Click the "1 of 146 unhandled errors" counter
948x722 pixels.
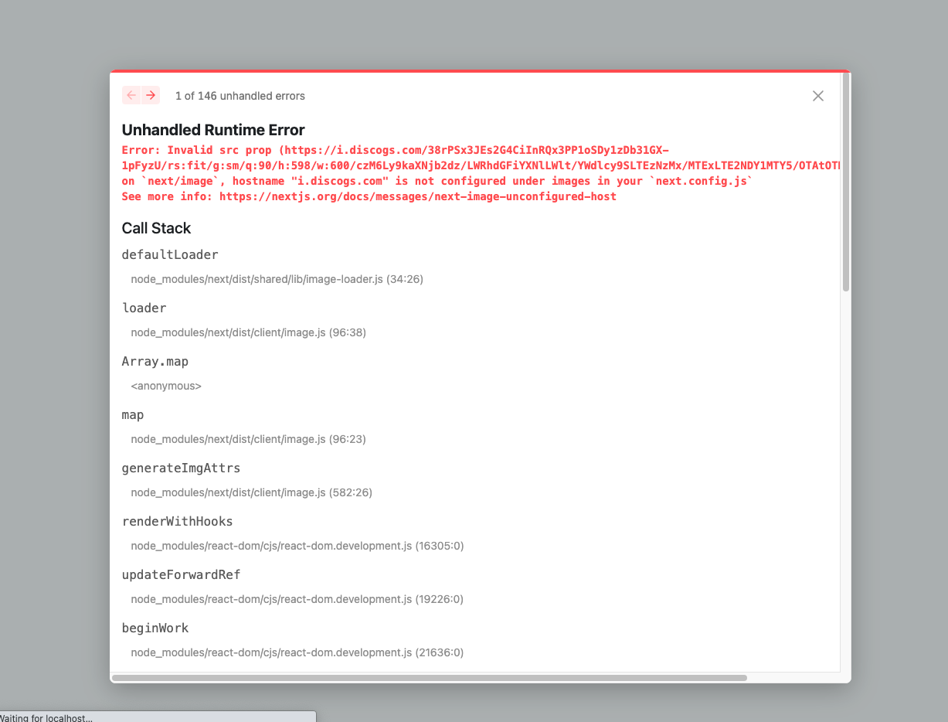click(x=240, y=96)
